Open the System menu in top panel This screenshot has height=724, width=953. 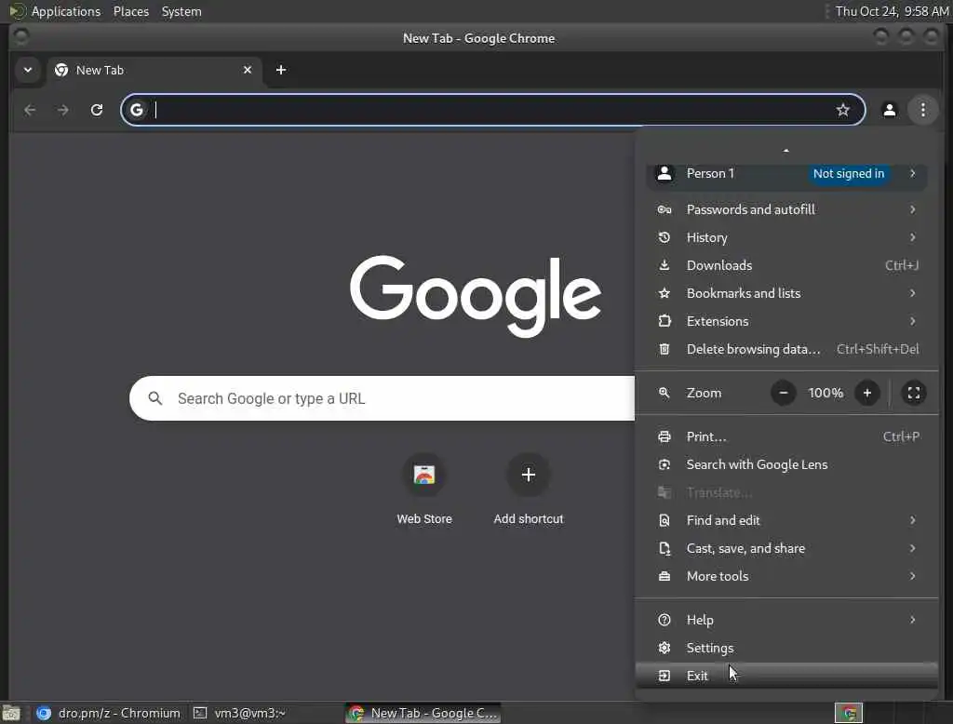tap(181, 11)
